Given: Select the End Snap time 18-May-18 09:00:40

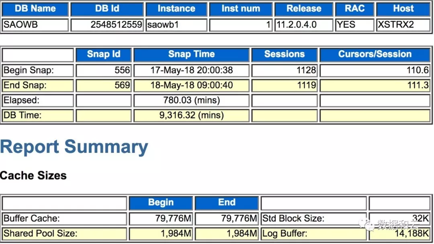Looking at the screenshot, I should [192, 85].
